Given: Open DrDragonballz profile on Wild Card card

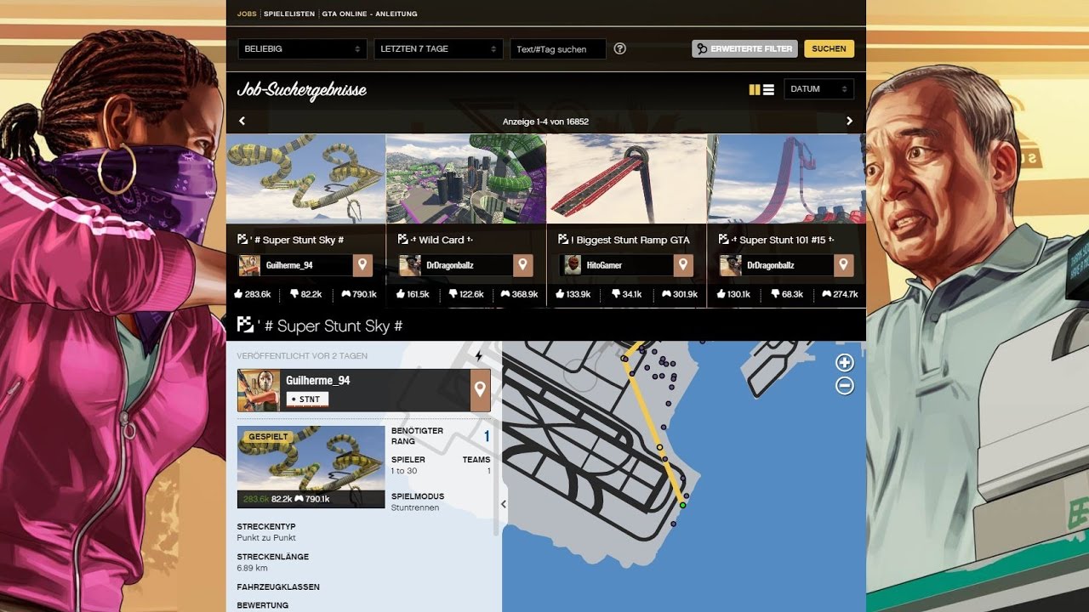Looking at the screenshot, I should 454,265.
